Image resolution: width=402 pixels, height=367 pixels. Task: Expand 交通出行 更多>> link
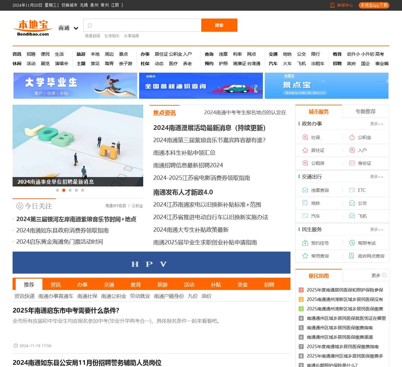(x=377, y=177)
